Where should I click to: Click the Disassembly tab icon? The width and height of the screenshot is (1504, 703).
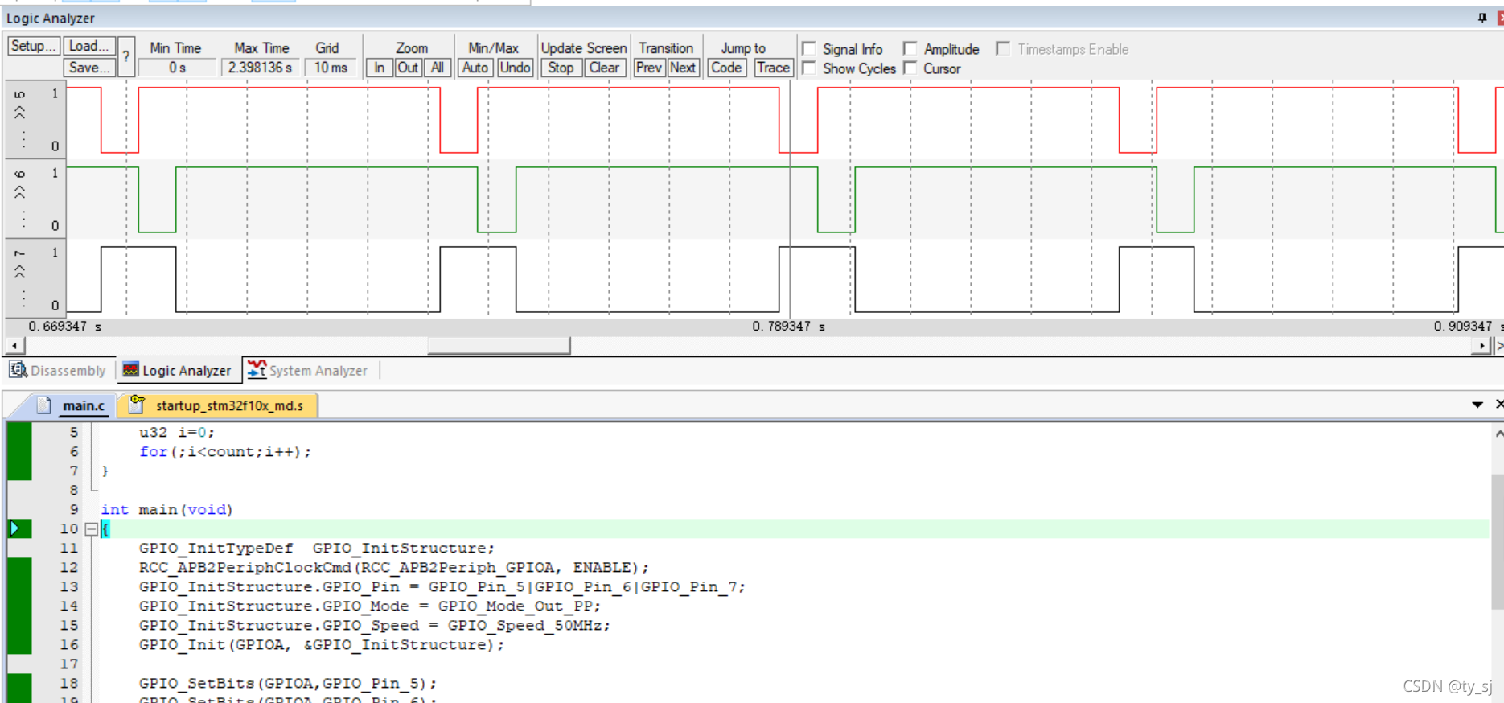coord(18,369)
